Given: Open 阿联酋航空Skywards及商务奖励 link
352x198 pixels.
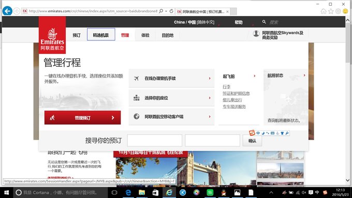Looking at the screenshot, I should 283,35.
